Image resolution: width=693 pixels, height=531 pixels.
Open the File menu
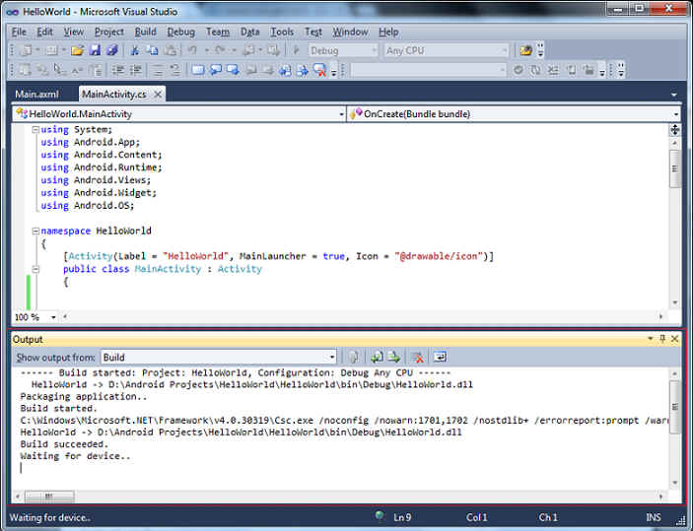click(19, 32)
